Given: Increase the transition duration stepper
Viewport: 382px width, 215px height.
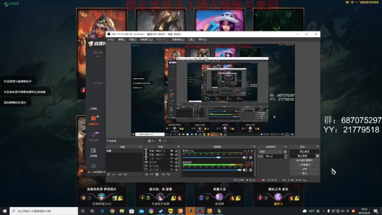Looking at the screenshot, I should click(286, 155).
